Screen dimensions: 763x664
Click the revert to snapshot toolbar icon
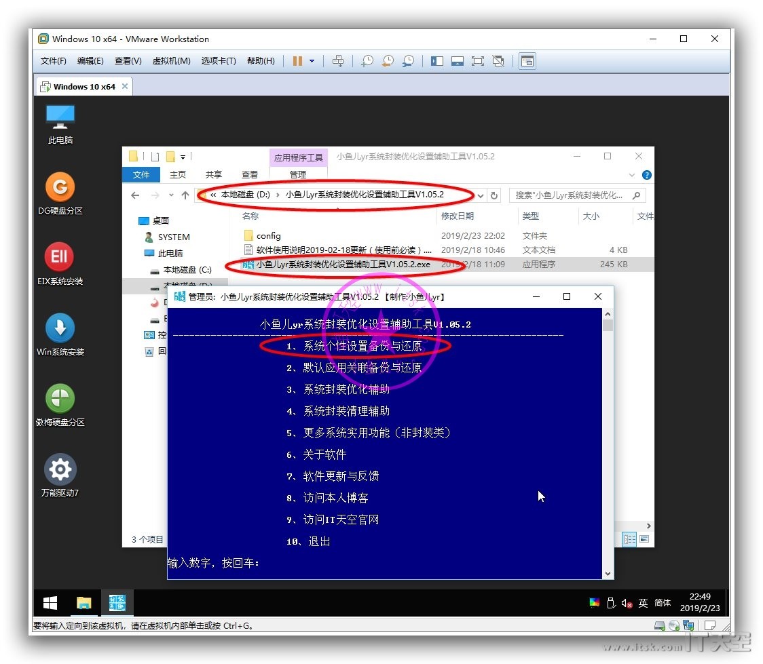388,61
